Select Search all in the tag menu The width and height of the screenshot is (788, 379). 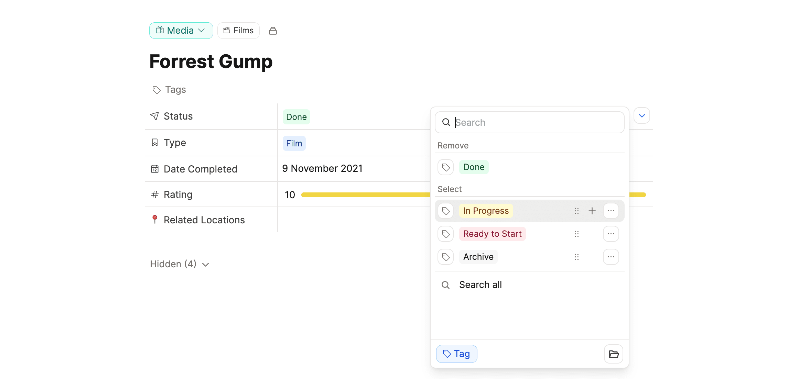[x=481, y=285]
